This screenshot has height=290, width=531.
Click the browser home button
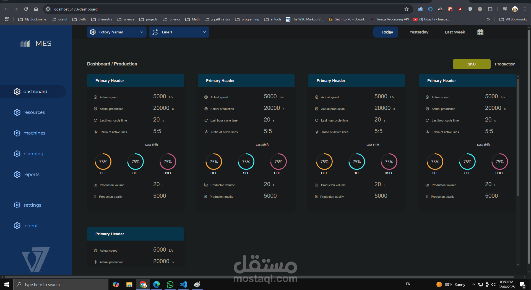click(x=36, y=9)
